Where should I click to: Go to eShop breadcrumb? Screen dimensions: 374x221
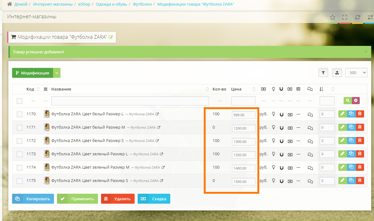(83, 4)
